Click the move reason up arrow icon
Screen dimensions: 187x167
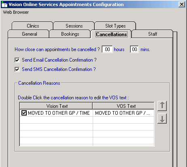point(162,106)
